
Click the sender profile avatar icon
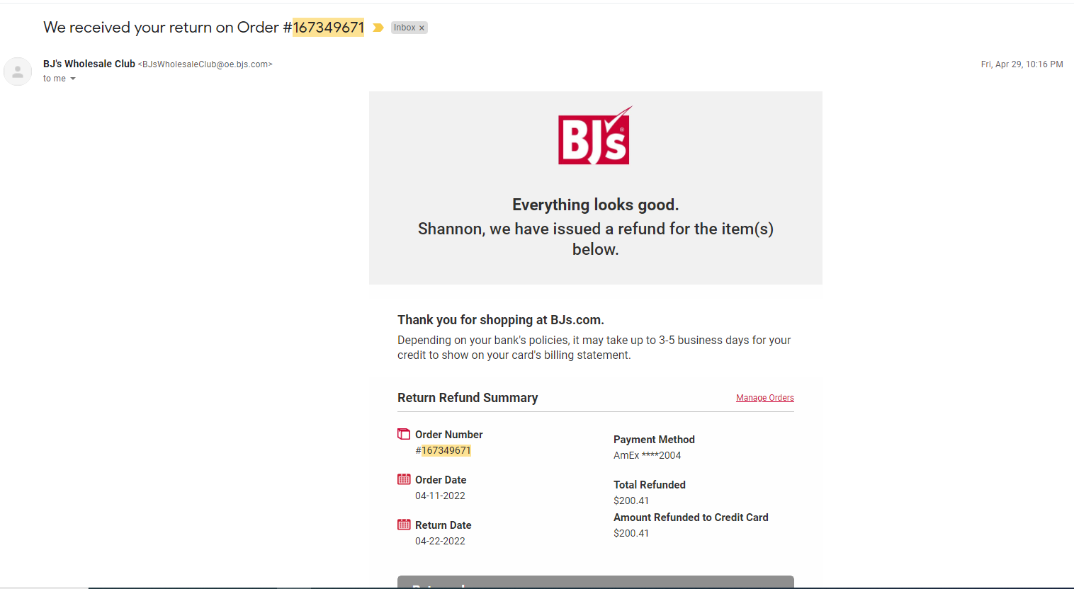pos(18,72)
